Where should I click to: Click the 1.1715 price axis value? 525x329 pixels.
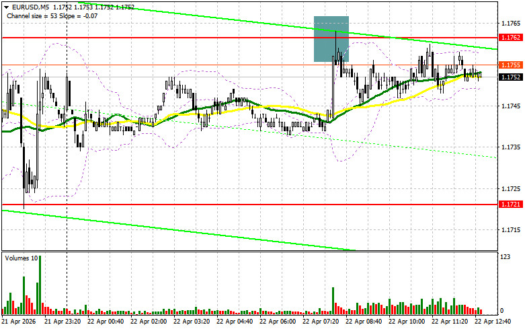[x=511, y=230]
